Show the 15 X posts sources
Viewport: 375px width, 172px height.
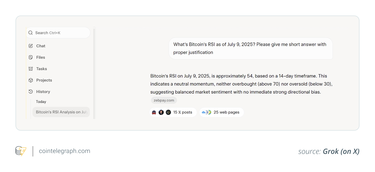(x=183, y=112)
